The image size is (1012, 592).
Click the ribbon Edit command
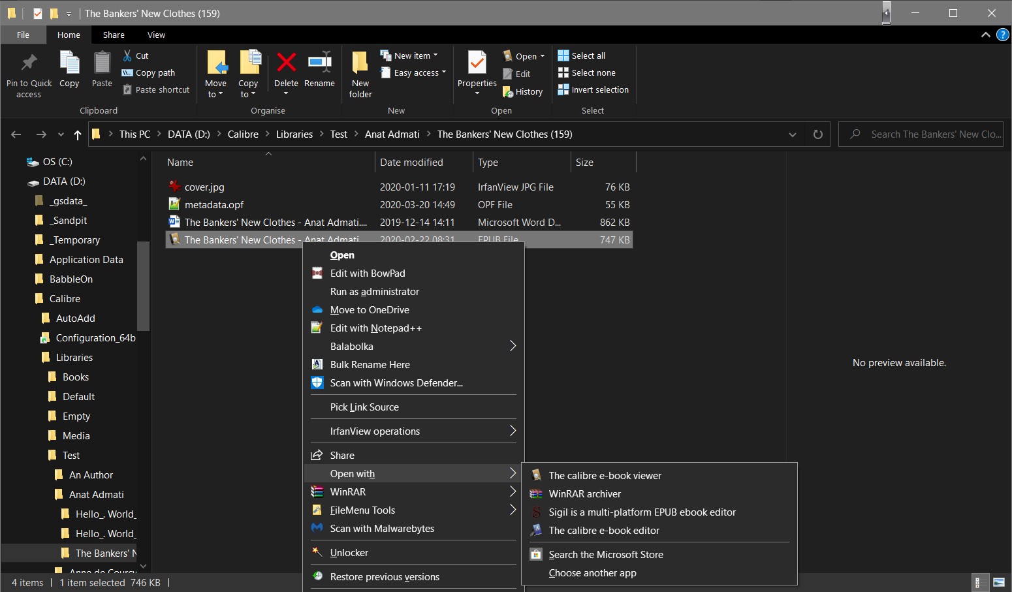pos(516,74)
